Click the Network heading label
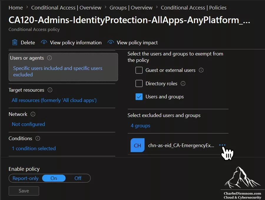Screen dimensions: 265x200 click(18, 114)
